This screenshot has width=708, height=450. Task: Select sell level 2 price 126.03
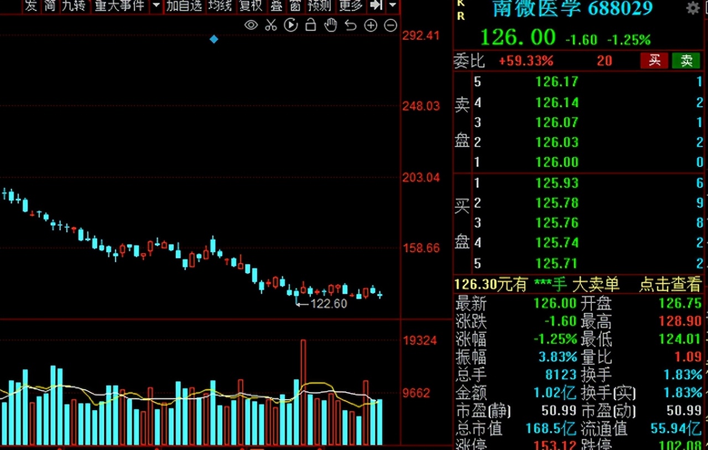556,142
